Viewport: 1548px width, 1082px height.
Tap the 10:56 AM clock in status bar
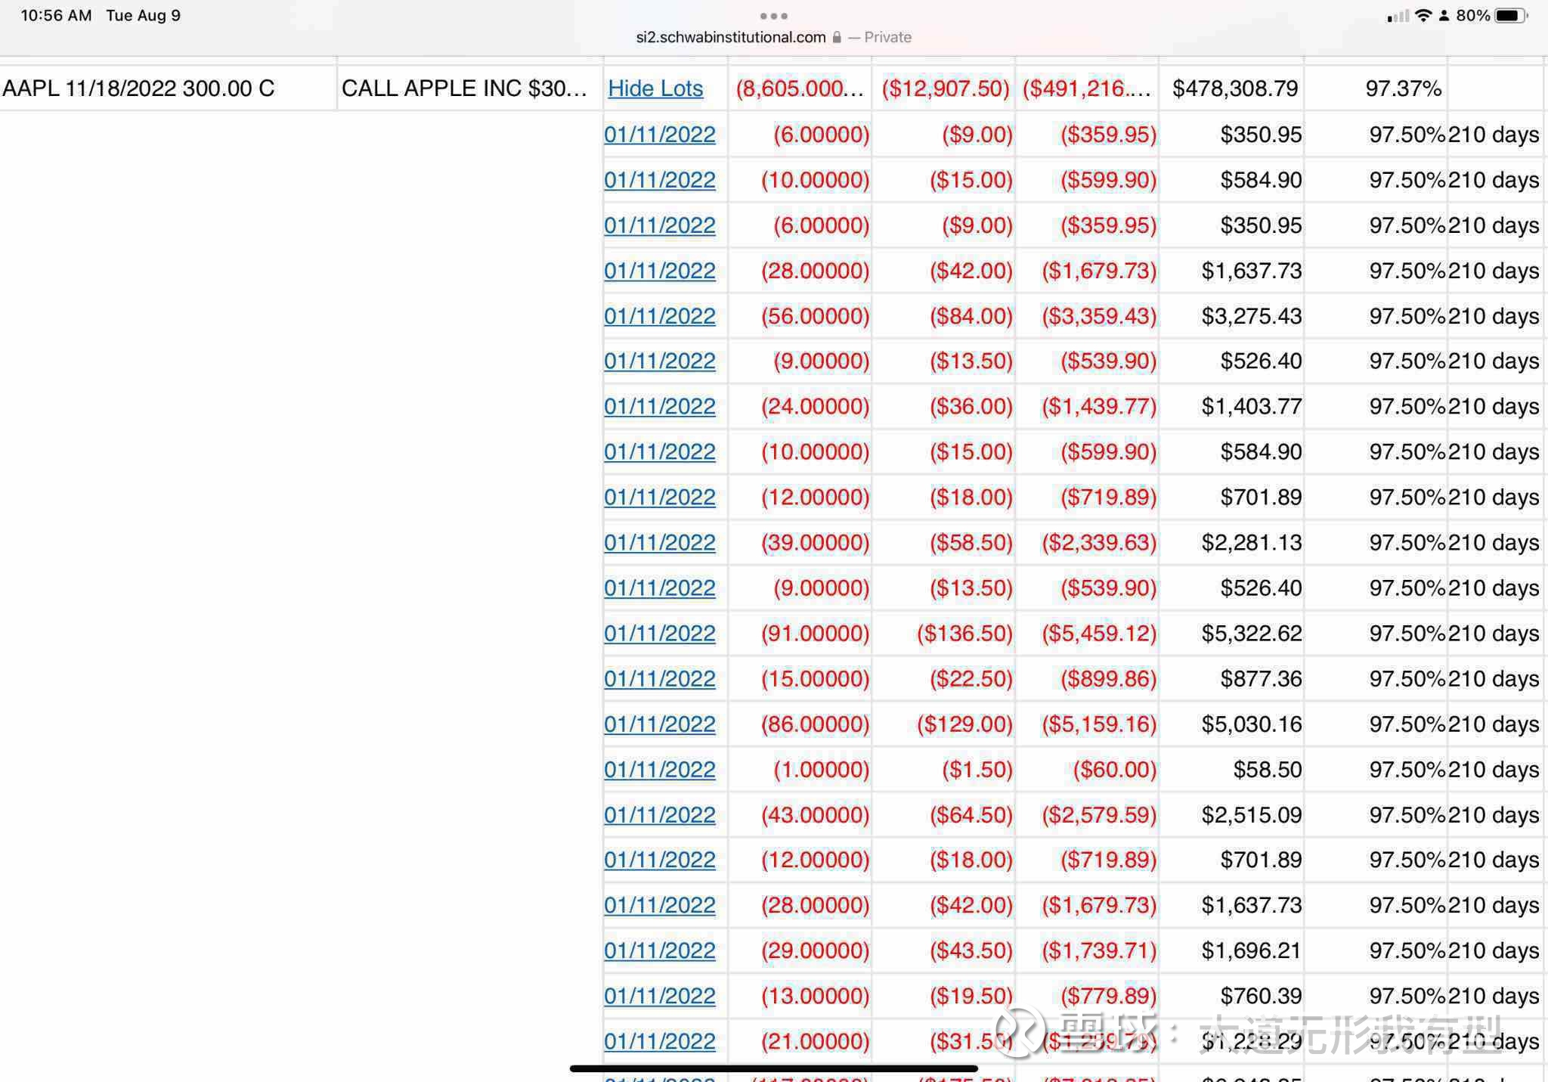click(56, 15)
